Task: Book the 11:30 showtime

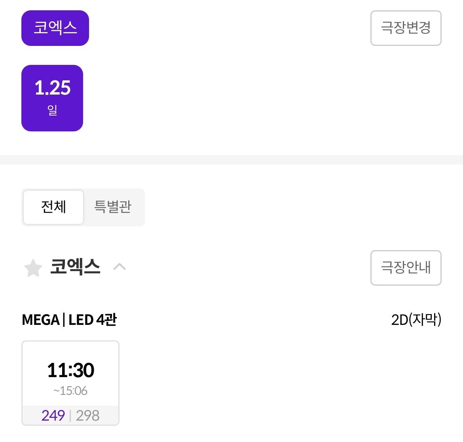Action: pyautogui.click(x=70, y=370)
